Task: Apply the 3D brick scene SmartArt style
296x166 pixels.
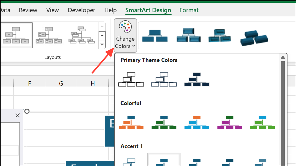Action: pos(254,37)
